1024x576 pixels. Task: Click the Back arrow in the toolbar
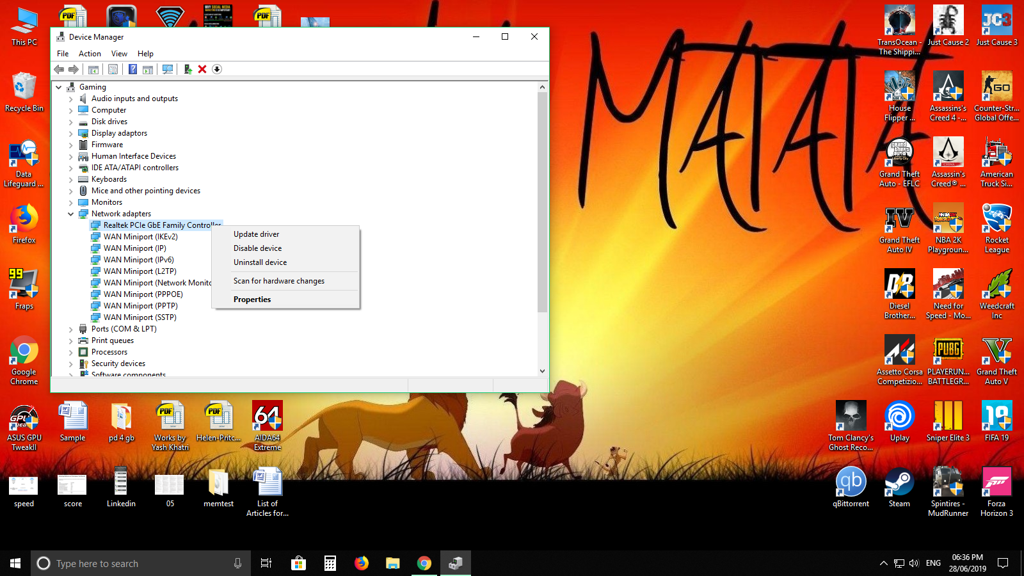coord(59,69)
